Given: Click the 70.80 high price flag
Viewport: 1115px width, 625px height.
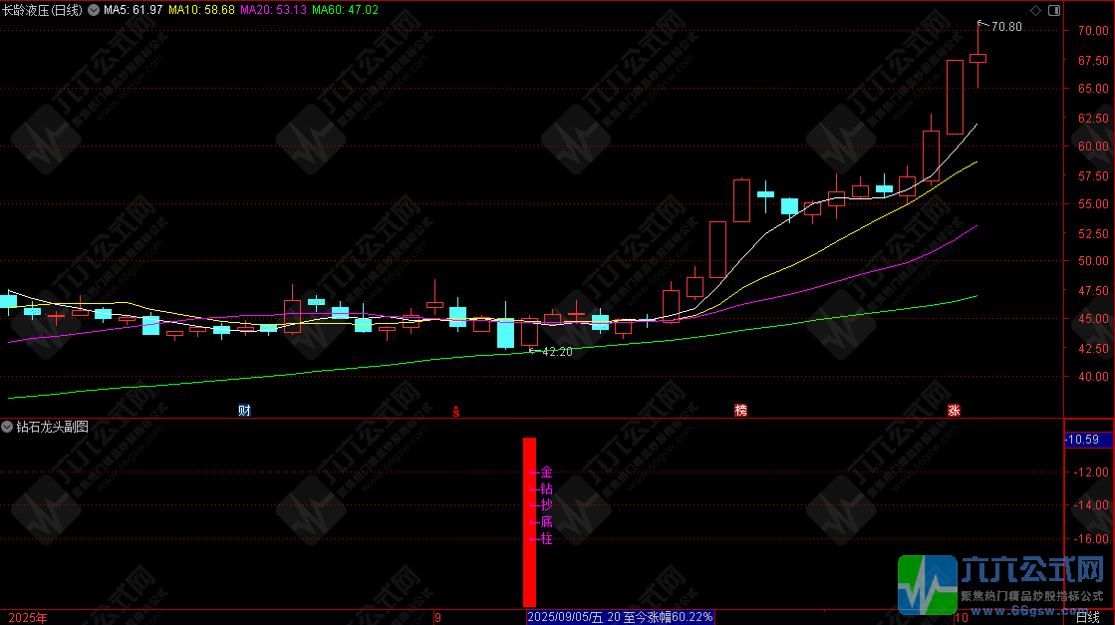Looking at the screenshot, I should (x=1004, y=26).
